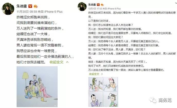Click the WeChat logo beside 商务范 watermark

pyautogui.click(x=153, y=100)
